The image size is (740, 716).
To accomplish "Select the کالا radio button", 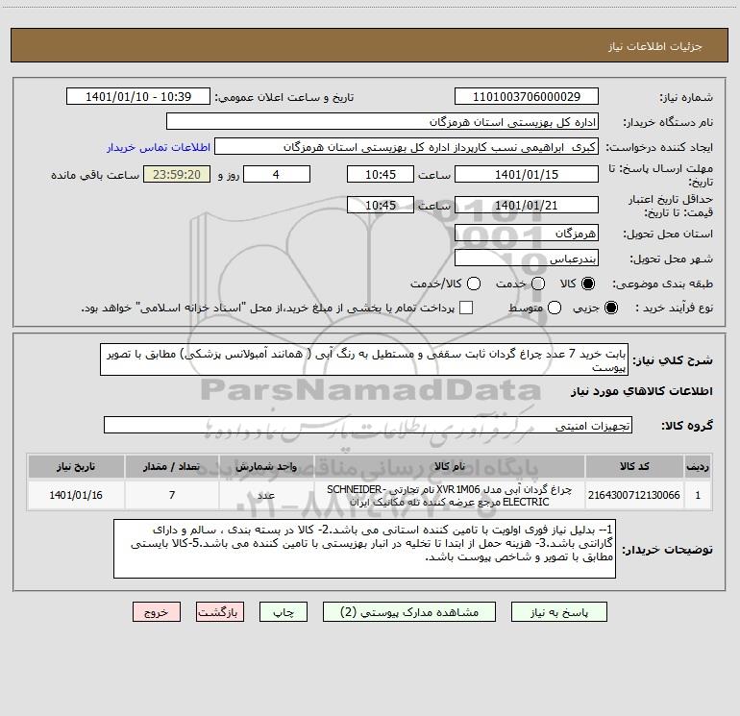I will tap(588, 284).
